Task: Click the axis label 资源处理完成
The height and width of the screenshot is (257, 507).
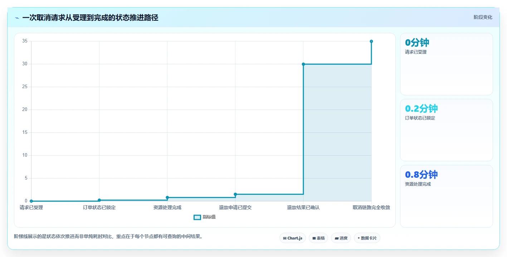Action: coord(167,207)
